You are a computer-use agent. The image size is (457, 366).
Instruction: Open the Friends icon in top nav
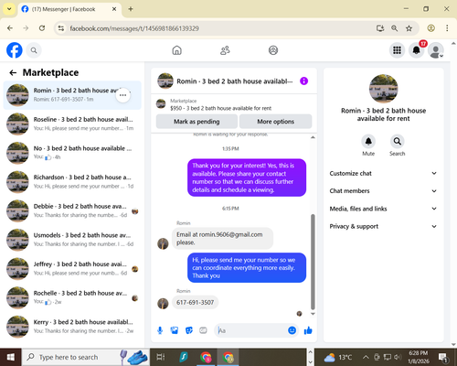[225, 50]
